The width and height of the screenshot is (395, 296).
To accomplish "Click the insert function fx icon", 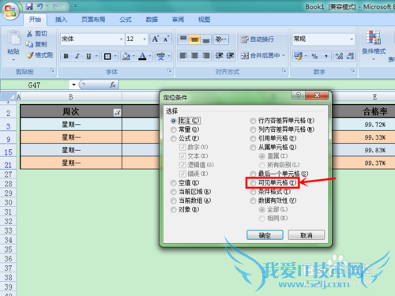I will tap(113, 84).
